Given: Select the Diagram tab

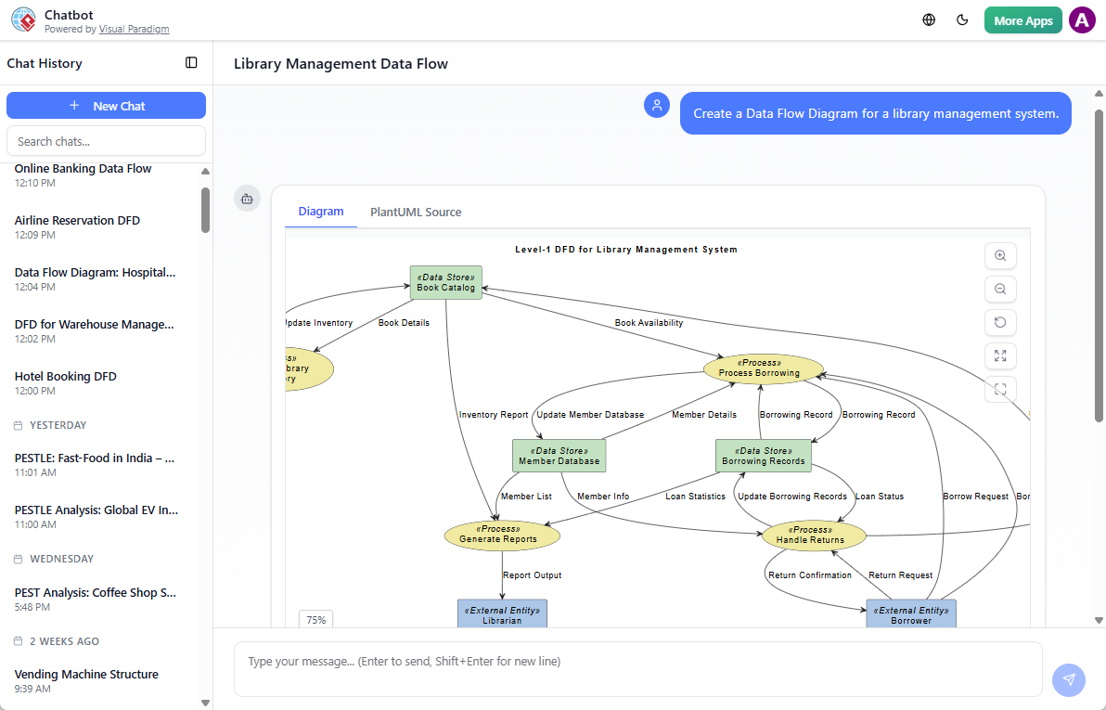Looking at the screenshot, I should [321, 212].
